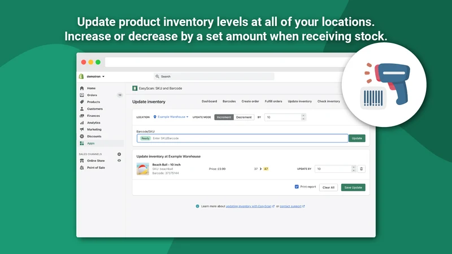Open the Home sidebar item
452x254 pixels.
[91, 88]
